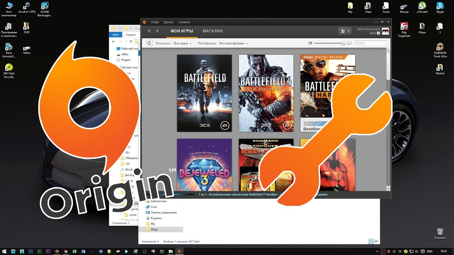Click the tile size slider handle
Image resolution: width=454 pixels, height=255 pixels.
[343, 43]
